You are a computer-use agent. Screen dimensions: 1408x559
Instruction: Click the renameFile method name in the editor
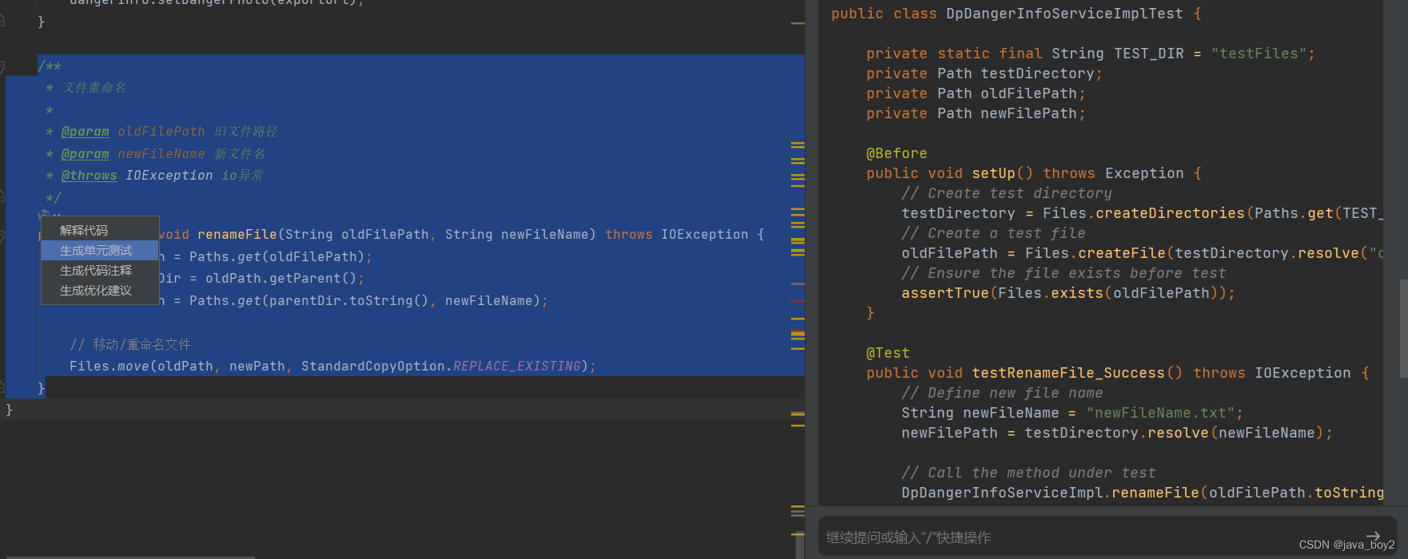pos(237,234)
